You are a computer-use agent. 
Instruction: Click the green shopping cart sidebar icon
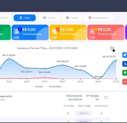[x=125, y=73]
